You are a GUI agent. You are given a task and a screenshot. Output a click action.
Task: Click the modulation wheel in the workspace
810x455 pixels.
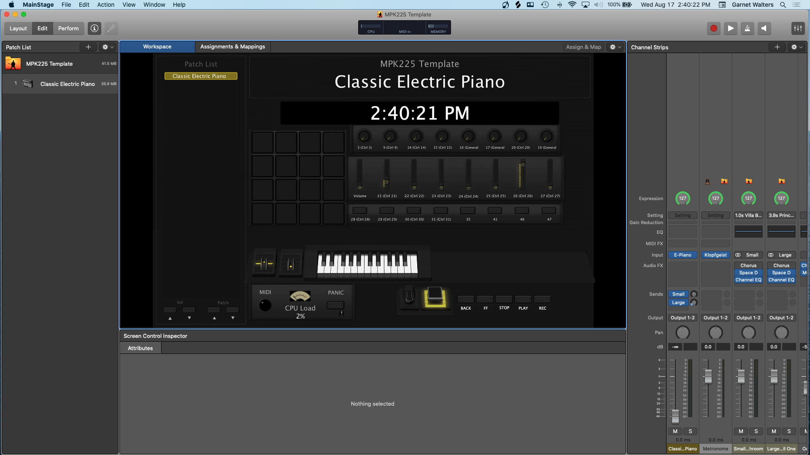tap(291, 264)
